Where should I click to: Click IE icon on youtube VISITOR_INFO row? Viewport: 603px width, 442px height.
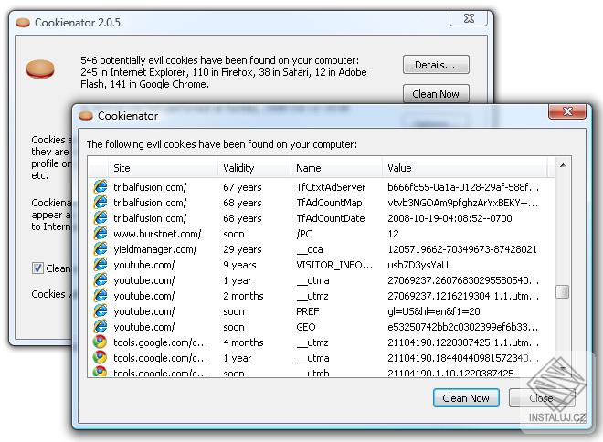tap(100, 265)
